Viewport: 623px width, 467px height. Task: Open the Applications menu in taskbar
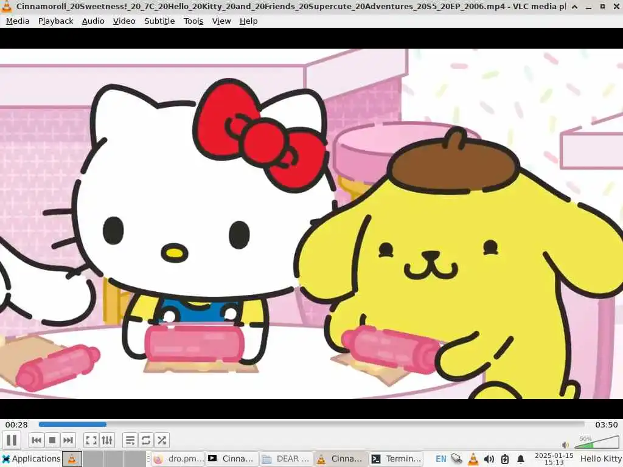click(31, 458)
